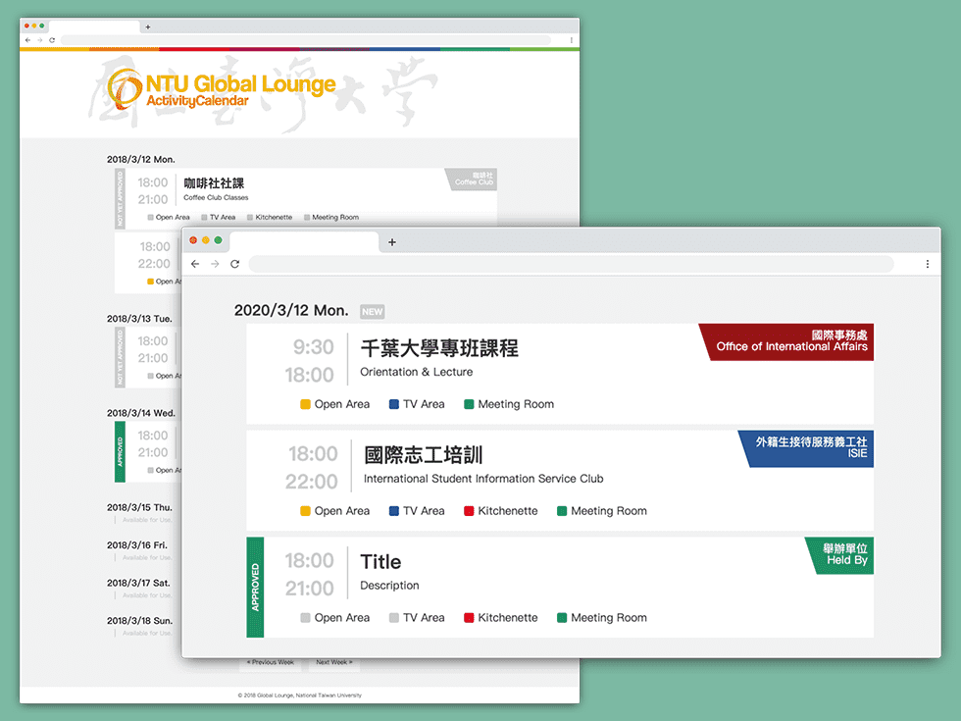The image size is (961, 721).
Task: Reload the page in front browser window
Action: [235, 264]
